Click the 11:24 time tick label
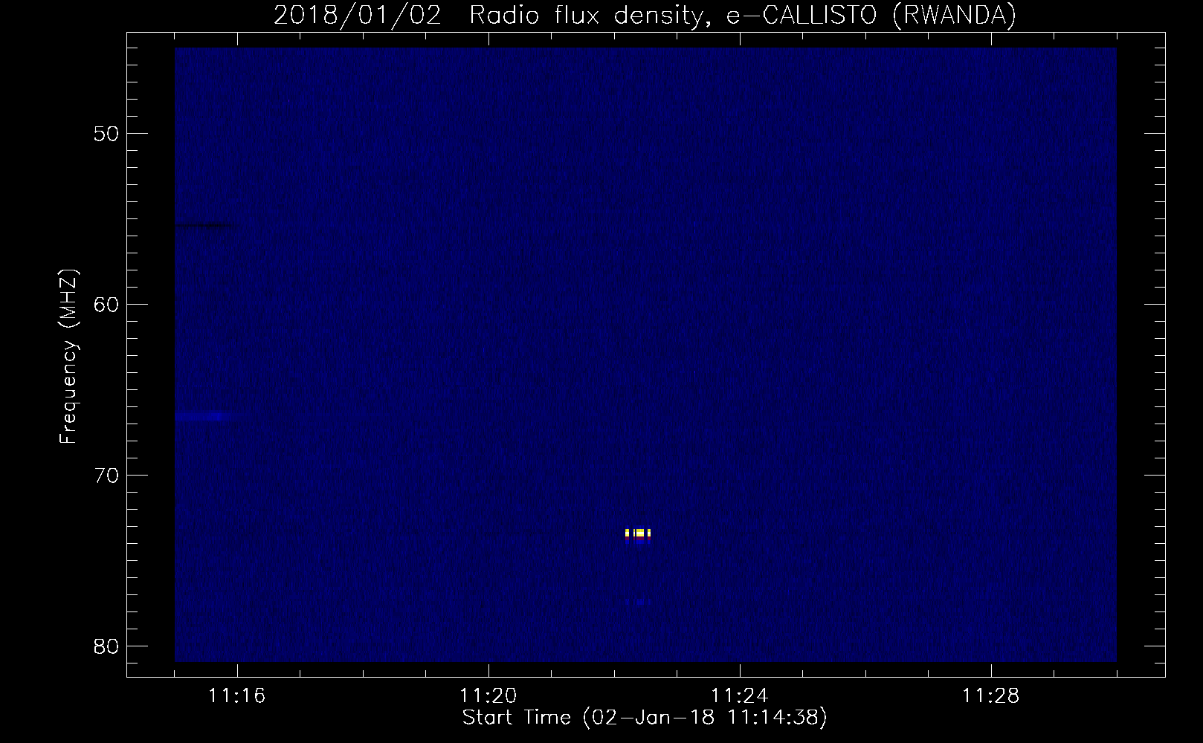 click(x=740, y=696)
